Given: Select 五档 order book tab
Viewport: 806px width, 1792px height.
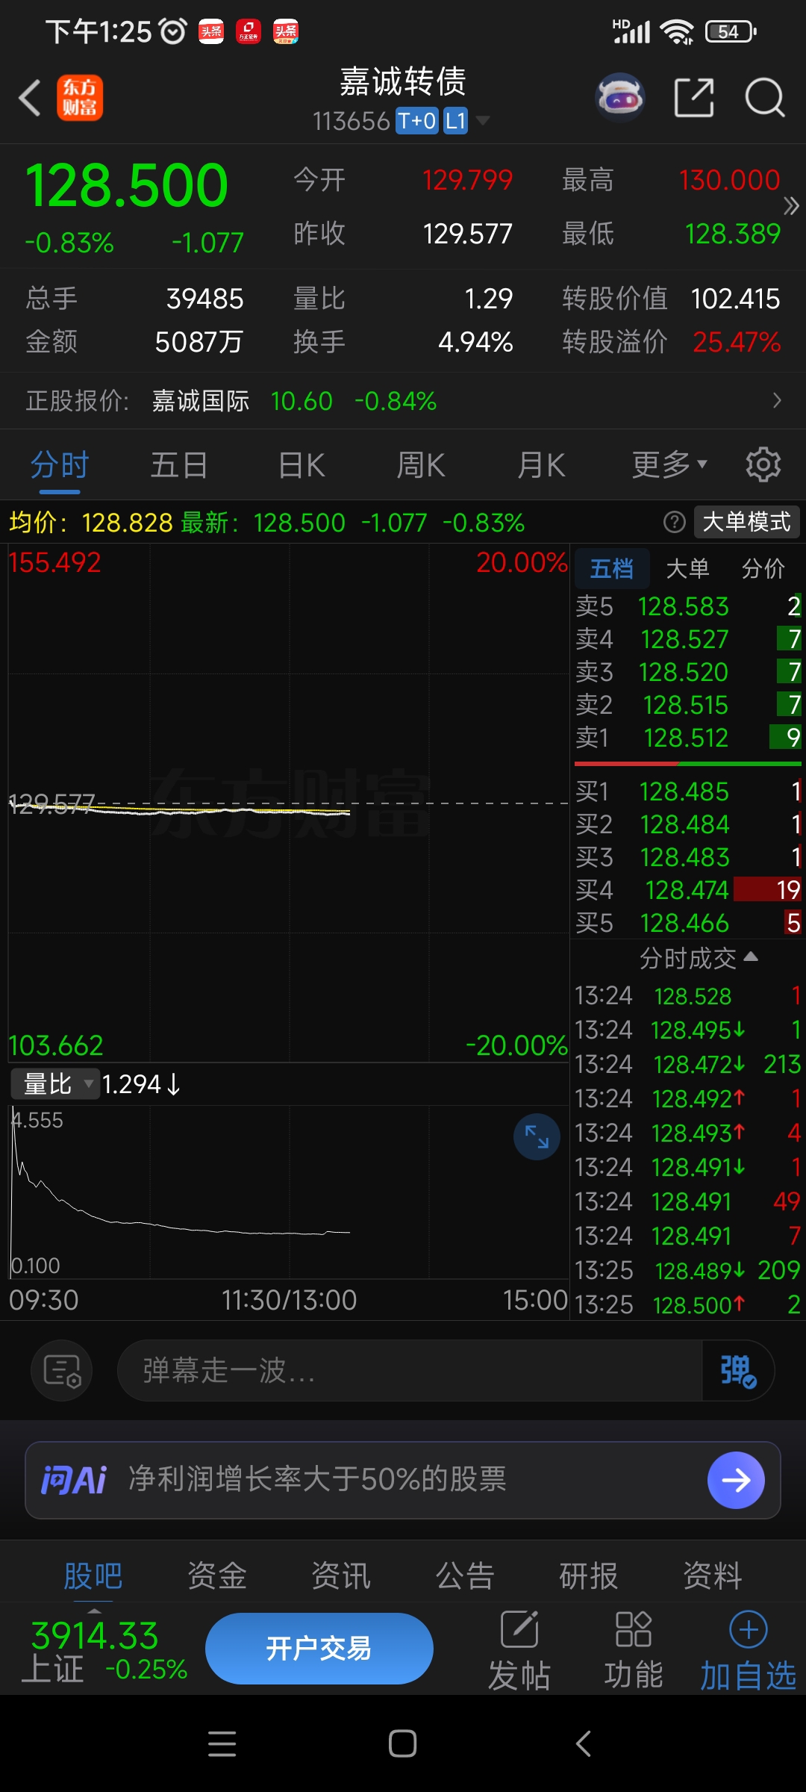Looking at the screenshot, I should [612, 569].
